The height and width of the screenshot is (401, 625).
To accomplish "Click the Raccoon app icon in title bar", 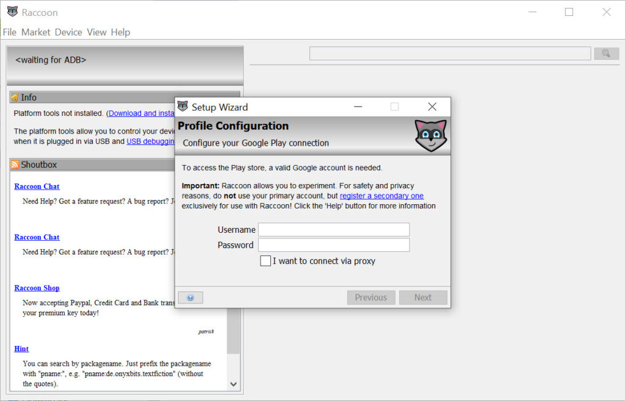I will (x=12, y=12).
